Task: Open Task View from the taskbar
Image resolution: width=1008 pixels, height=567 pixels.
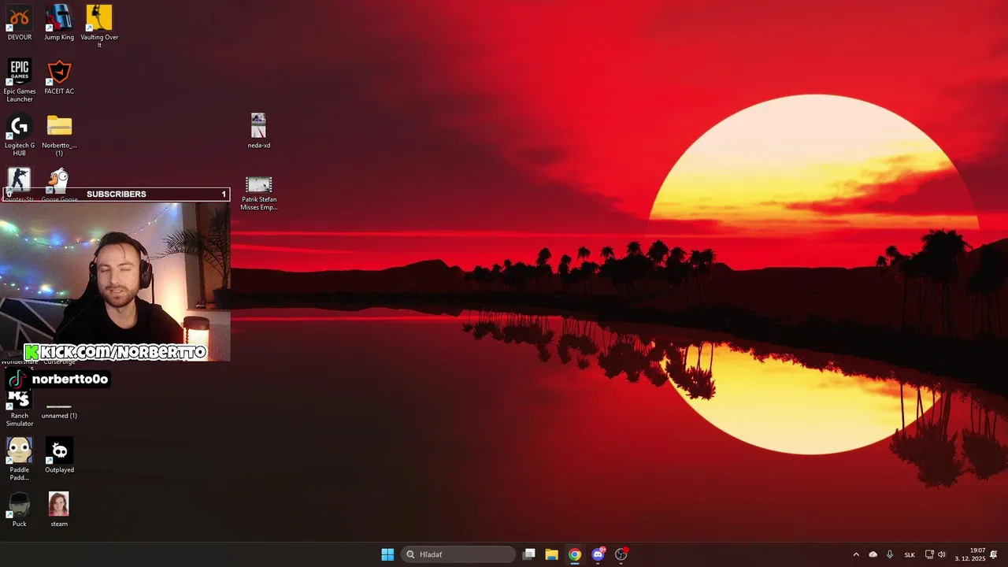Action: (529, 554)
